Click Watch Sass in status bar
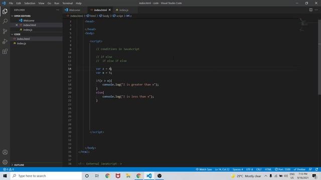 pos(204,169)
